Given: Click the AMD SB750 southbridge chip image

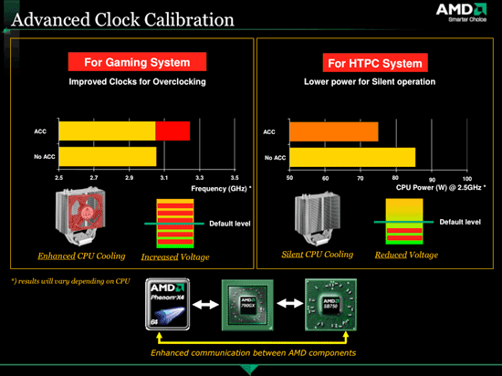Looking at the screenshot, I should pyautogui.click(x=330, y=305).
